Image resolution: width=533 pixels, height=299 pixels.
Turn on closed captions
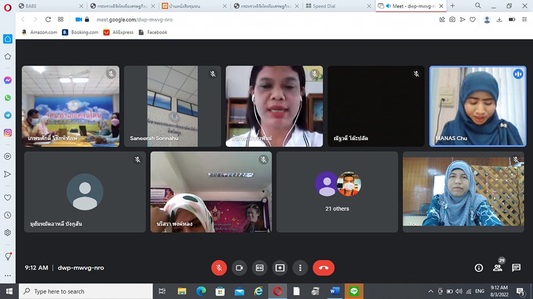pos(259,267)
